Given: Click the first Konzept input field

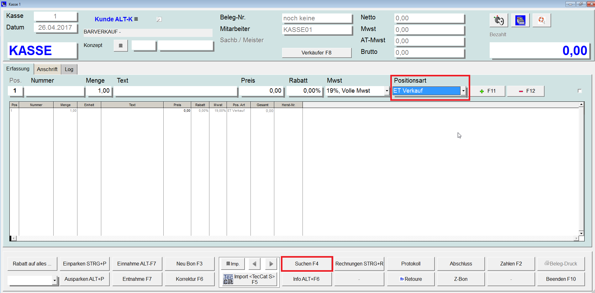Looking at the screenshot, I should [x=144, y=46].
